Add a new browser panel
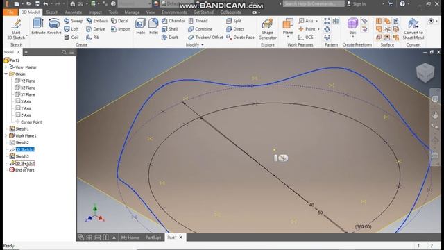The image size is (444, 250). pyautogui.click(x=26, y=52)
